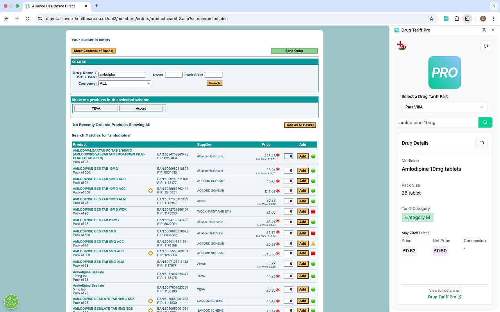Open AMLODIPINE BESILATE TAB 10MG SDZ product
500x312 pixels.
(104, 299)
